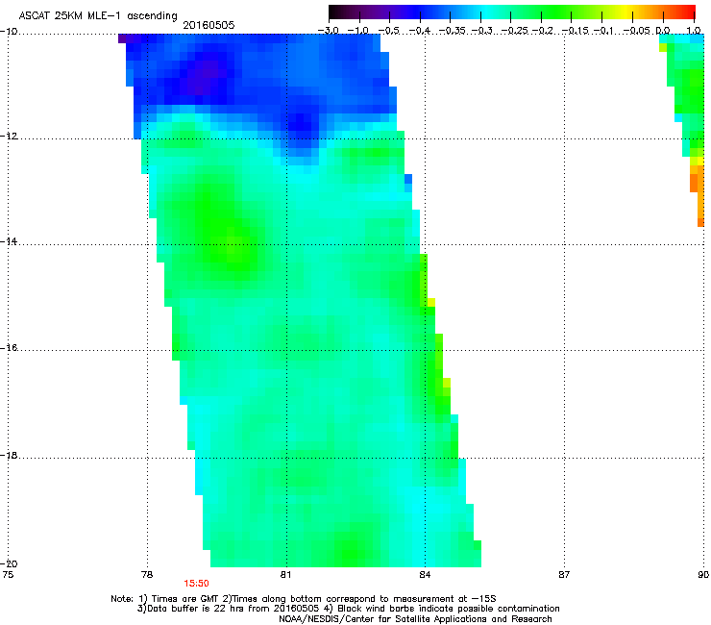
Task: Select the date label 20160505
Action: [x=208, y=25]
